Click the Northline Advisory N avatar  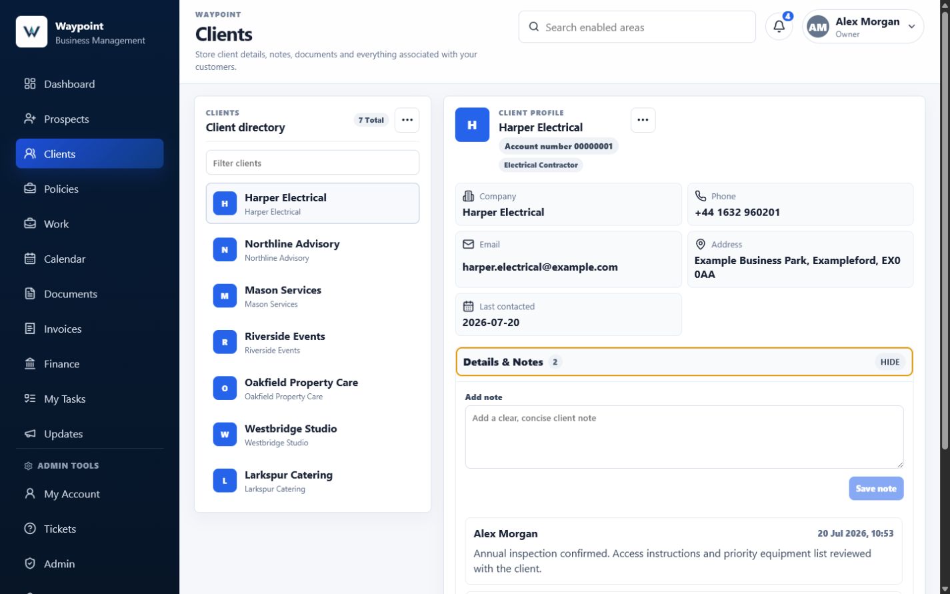pyautogui.click(x=225, y=250)
